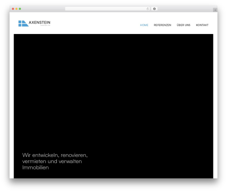The width and height of the screenshot is (227, 192).
Task: Open the HOME menu item
Action: pyautogui.click(x=144, y=25)
